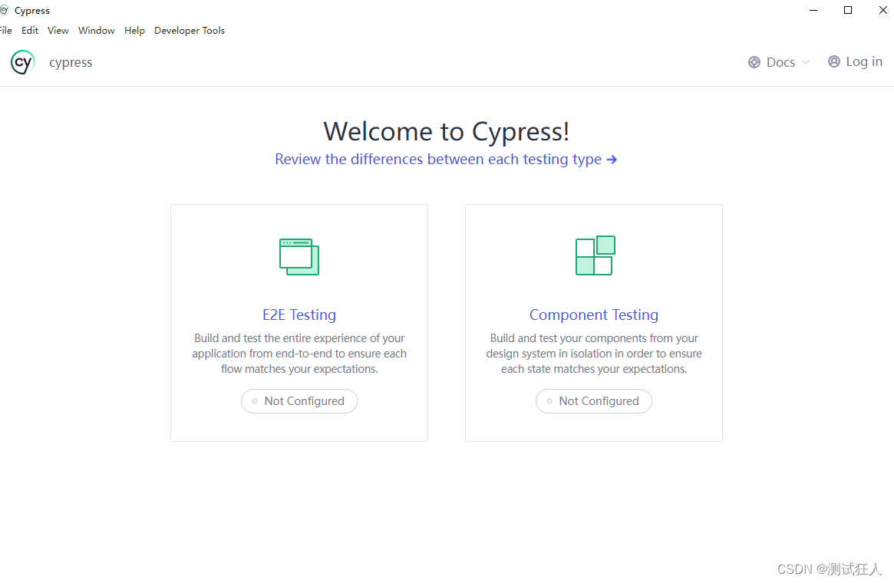Close the Cypress window
Screen dimensions: 894x583
pos(882,10)
